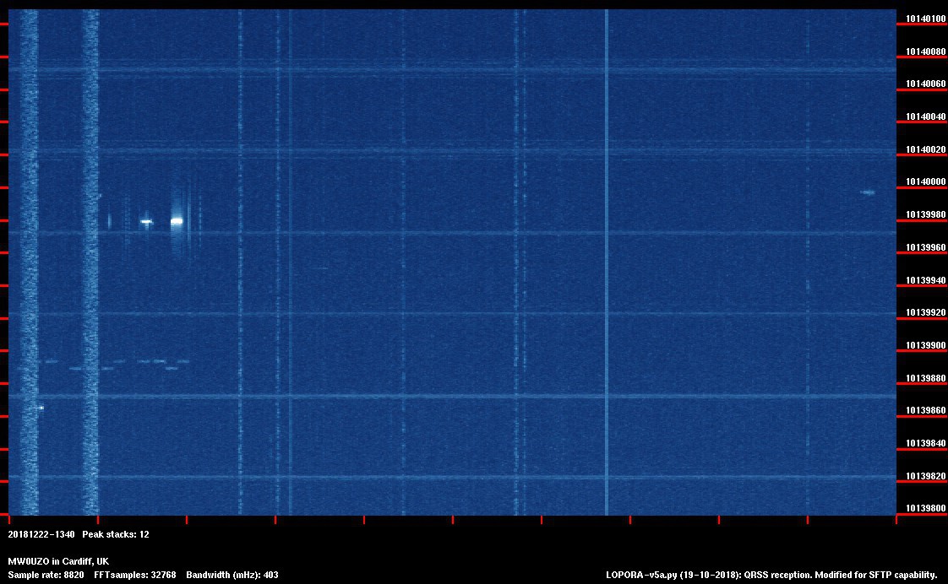The width and height of the screenshot is (948, 584).
Task: Click the small bright dot near 10139860 on left
Action: tap(40, 408)
